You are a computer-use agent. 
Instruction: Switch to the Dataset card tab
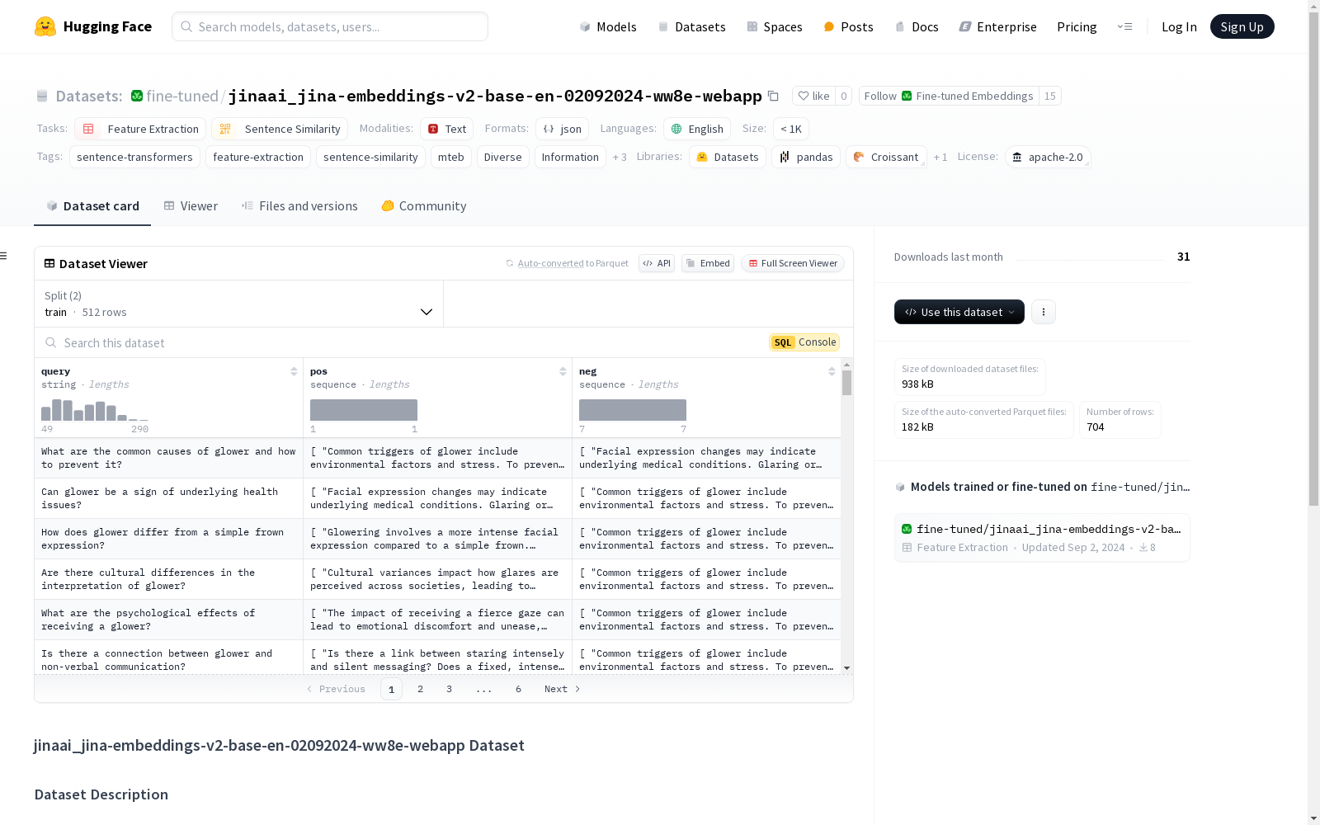tap(92, 206)
